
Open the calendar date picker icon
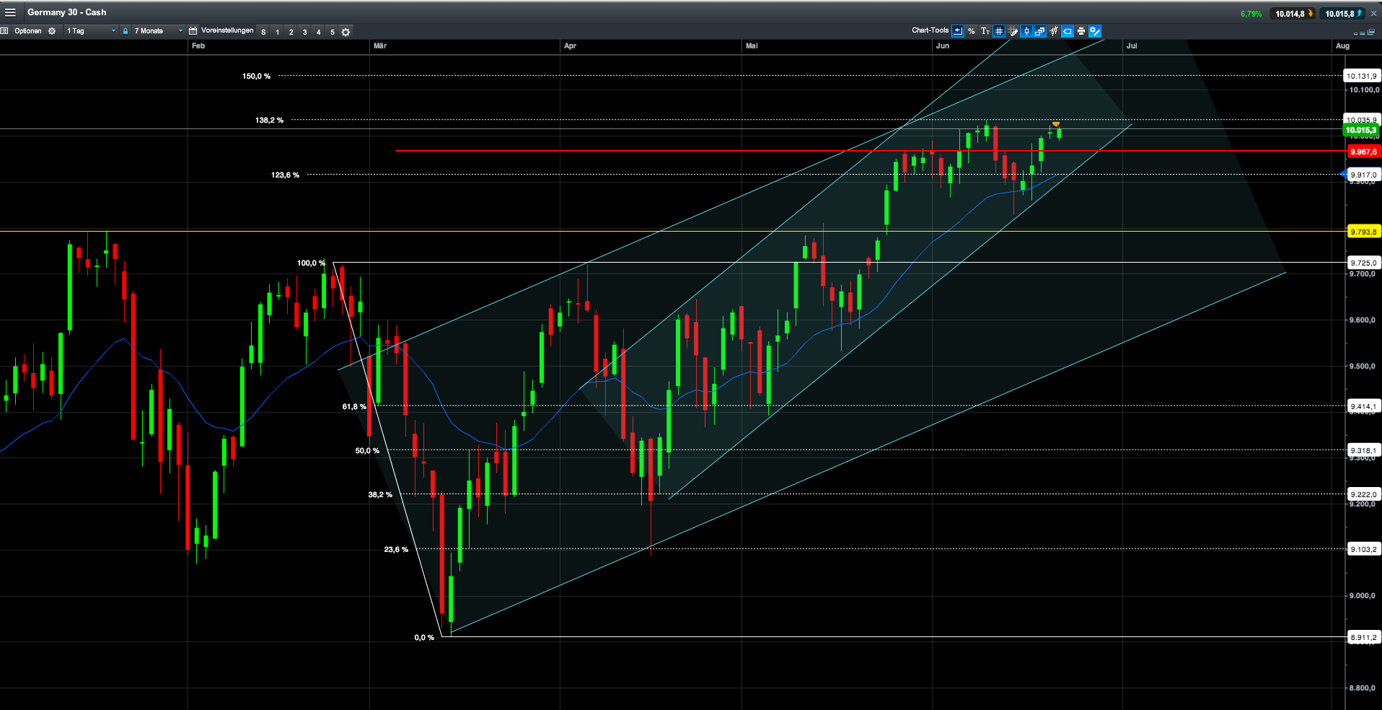193,31
